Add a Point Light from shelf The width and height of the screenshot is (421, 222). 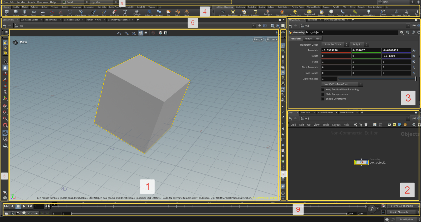[233, 12]
